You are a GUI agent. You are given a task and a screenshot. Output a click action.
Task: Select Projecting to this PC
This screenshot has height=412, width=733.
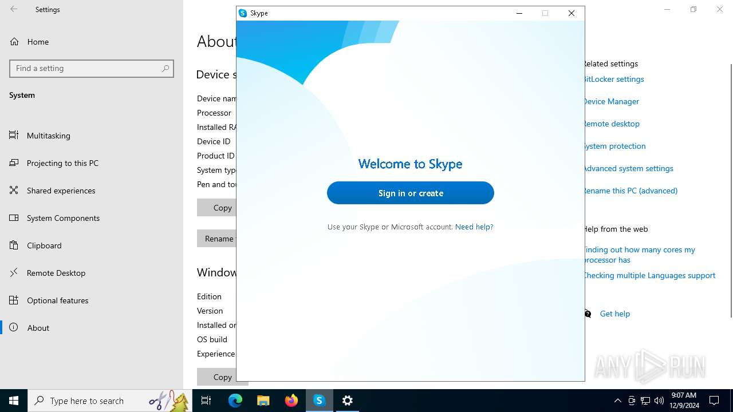[x=92, y=163]
